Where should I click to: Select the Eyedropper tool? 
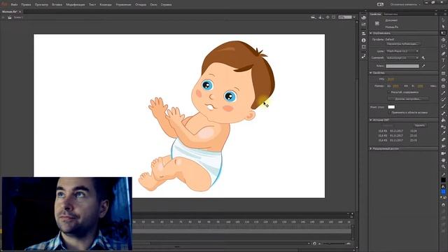[x=443, y=133]
